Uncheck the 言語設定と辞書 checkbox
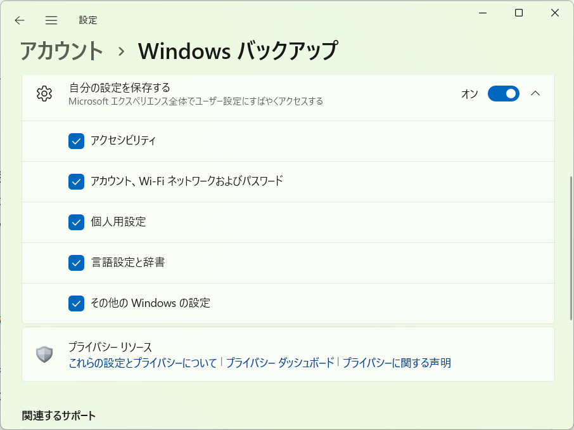The width and height of the screenshot is (574, 430). pos(76,263)
